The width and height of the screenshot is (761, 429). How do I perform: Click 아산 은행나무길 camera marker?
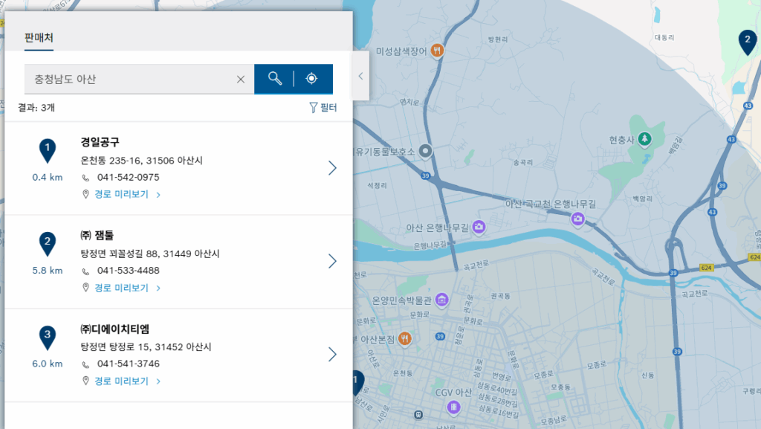pyautogui.click(x=479, y=227)
